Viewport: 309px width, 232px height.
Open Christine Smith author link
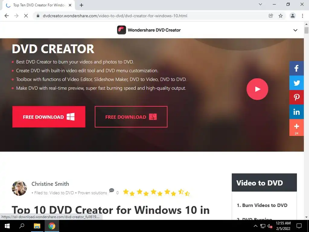tap(50, 184)
